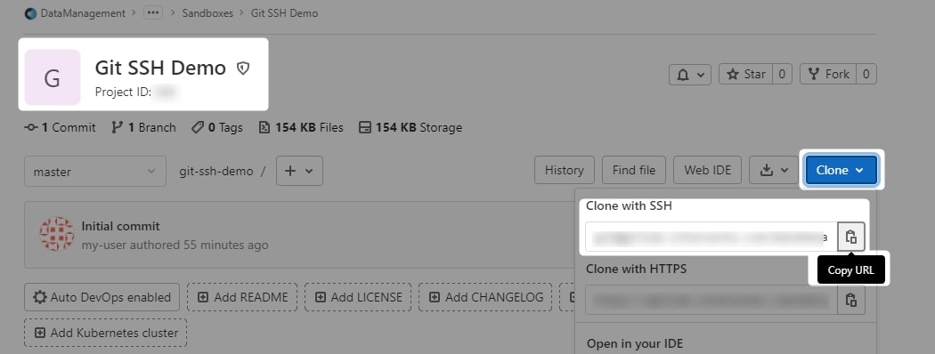Image resolution: width=935 pixels, height=354 pixels.
Task: Open the download source code dropdown
Action: [x=774, y=171]
